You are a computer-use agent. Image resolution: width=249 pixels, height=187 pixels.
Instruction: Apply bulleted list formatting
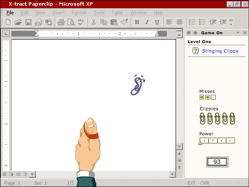pos(202,22)
